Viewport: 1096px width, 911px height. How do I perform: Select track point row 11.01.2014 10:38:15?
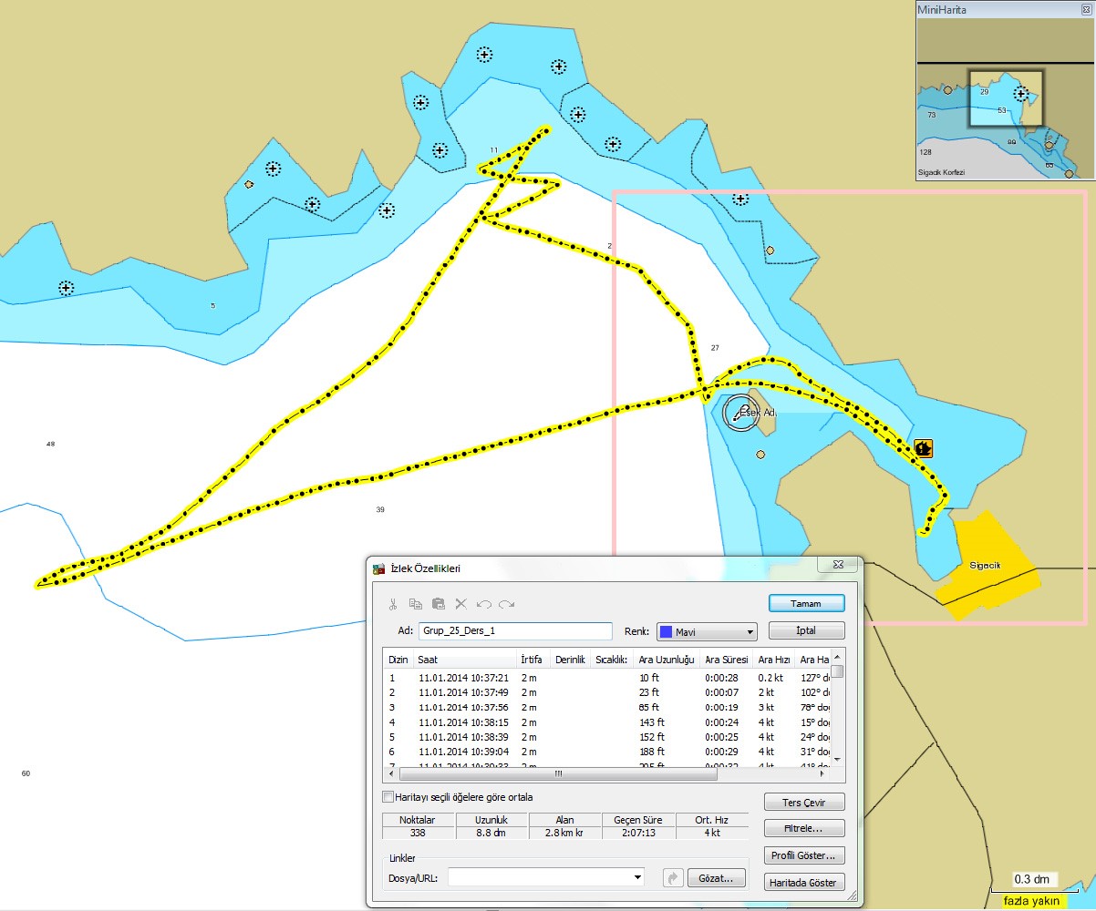tap(606, 722)
